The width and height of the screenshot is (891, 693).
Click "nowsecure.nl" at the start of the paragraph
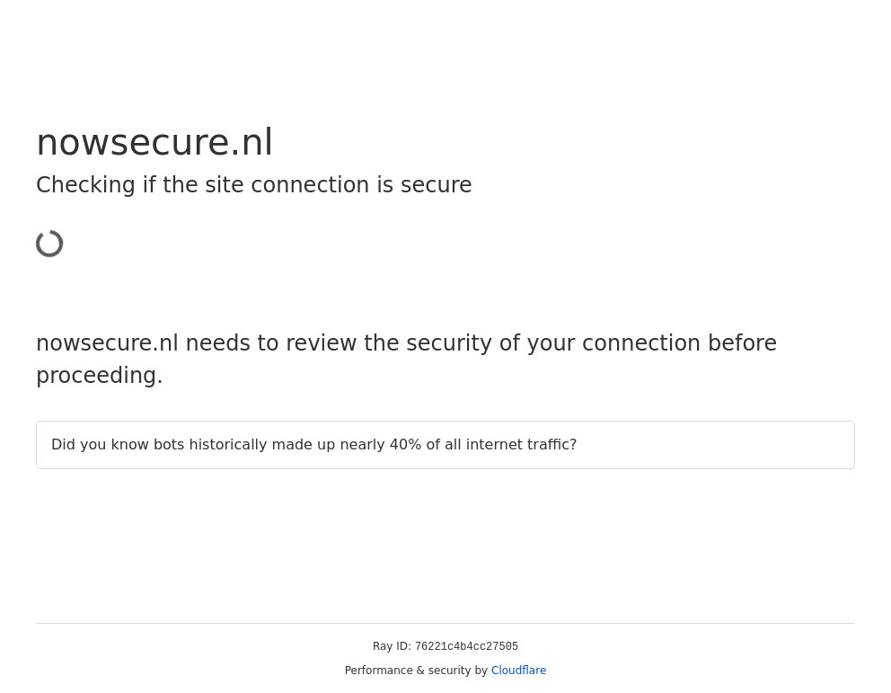pyautogui.click(x=107, y=343)
